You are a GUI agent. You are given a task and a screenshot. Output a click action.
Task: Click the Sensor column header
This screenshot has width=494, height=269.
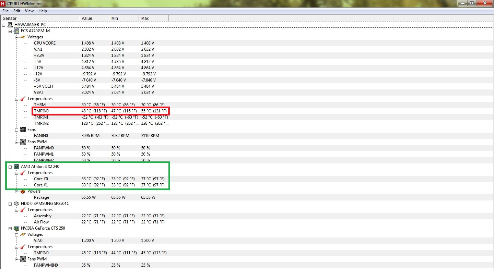40,18
